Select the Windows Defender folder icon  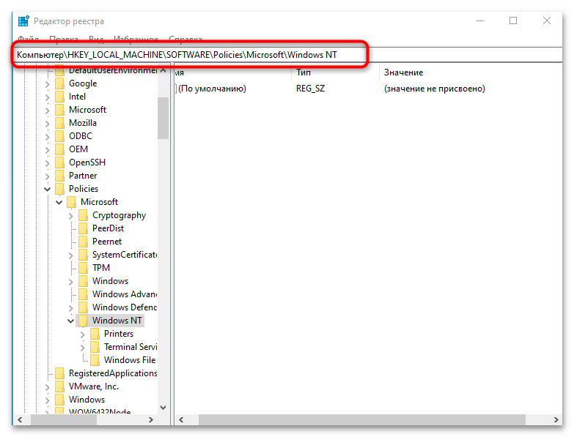[x=83, y=307]
